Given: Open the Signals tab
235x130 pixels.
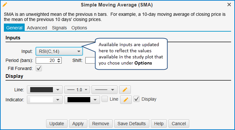Looking at the screenshot, I should tap(59, 28).
